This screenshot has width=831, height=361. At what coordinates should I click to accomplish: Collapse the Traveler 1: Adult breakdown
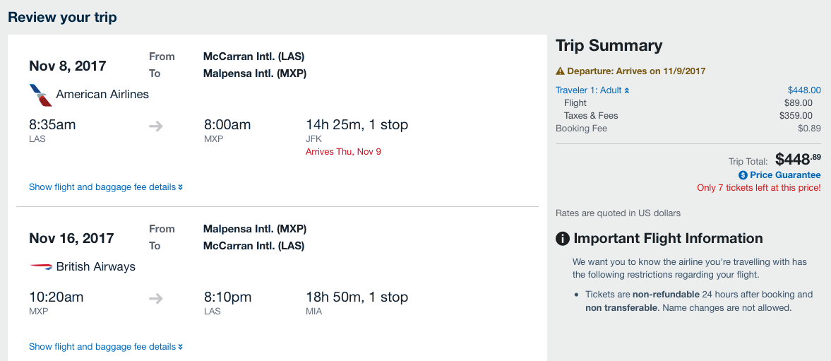click(x=592, y=90)
